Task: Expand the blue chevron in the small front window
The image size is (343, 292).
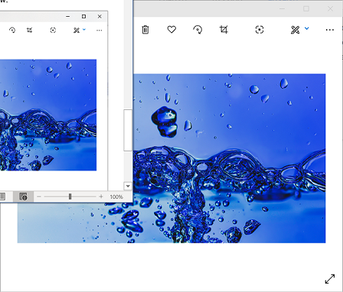Action: (84, 30)
